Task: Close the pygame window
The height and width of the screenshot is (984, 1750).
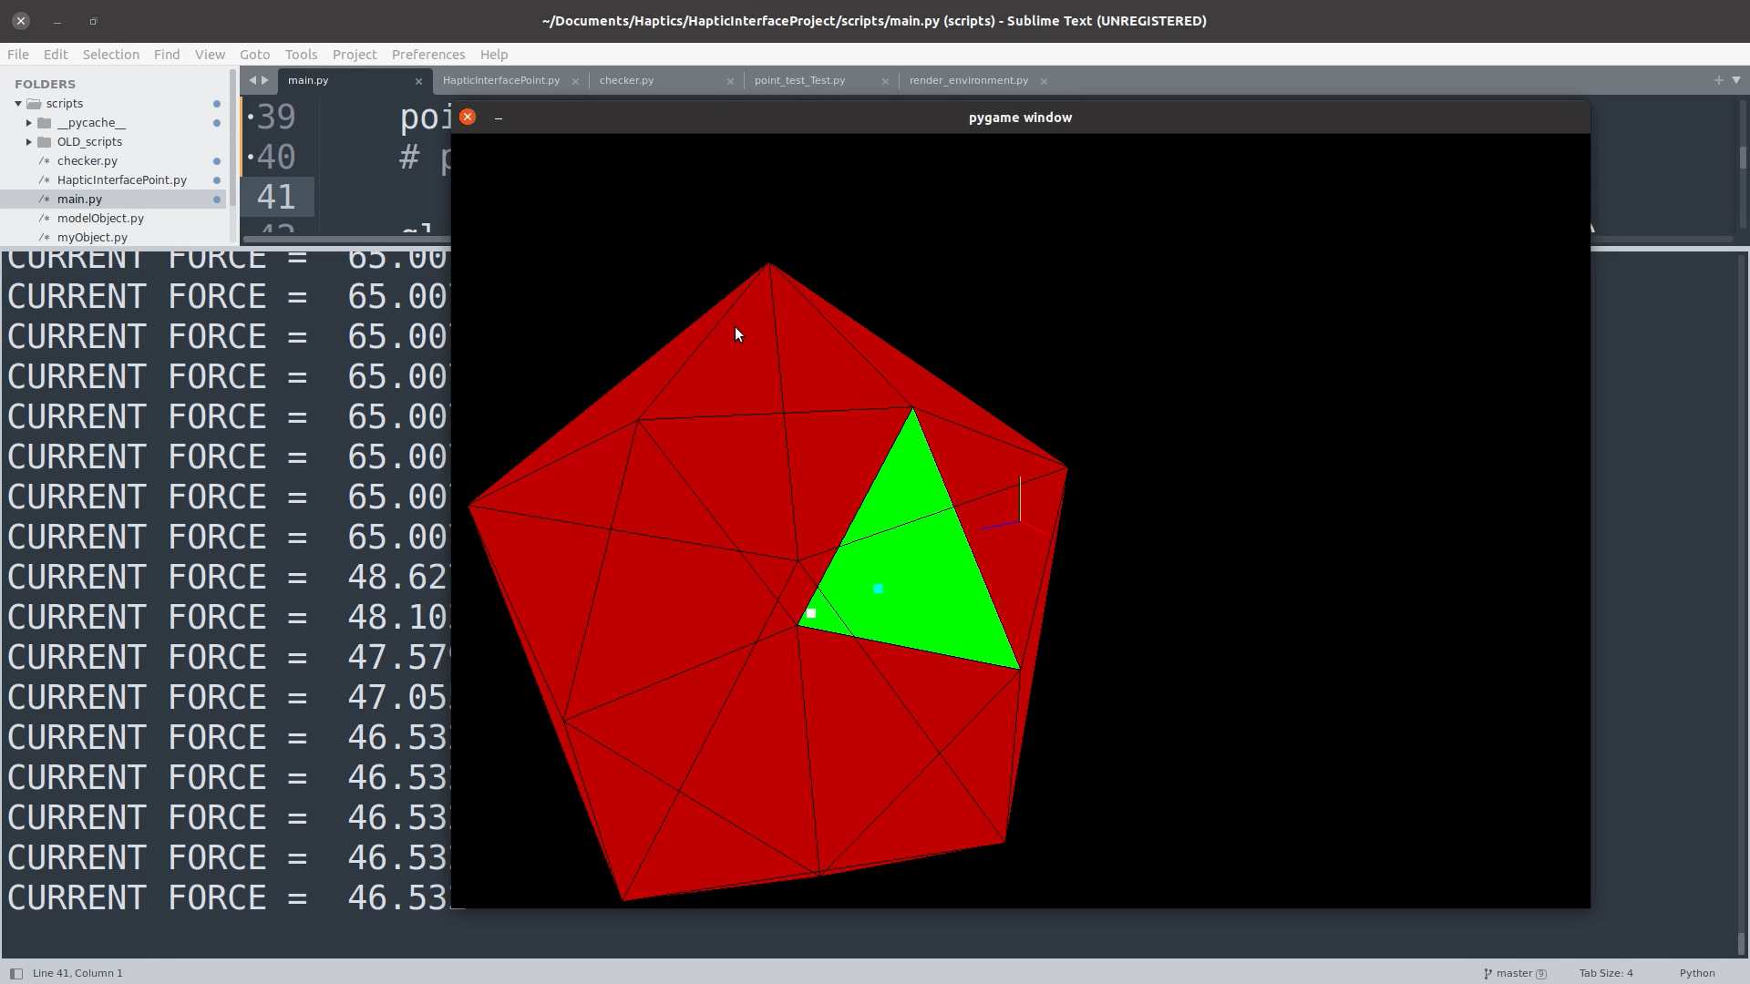Action: point(468,117)
